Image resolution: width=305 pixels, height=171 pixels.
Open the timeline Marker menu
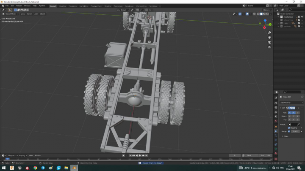point(38,155)
